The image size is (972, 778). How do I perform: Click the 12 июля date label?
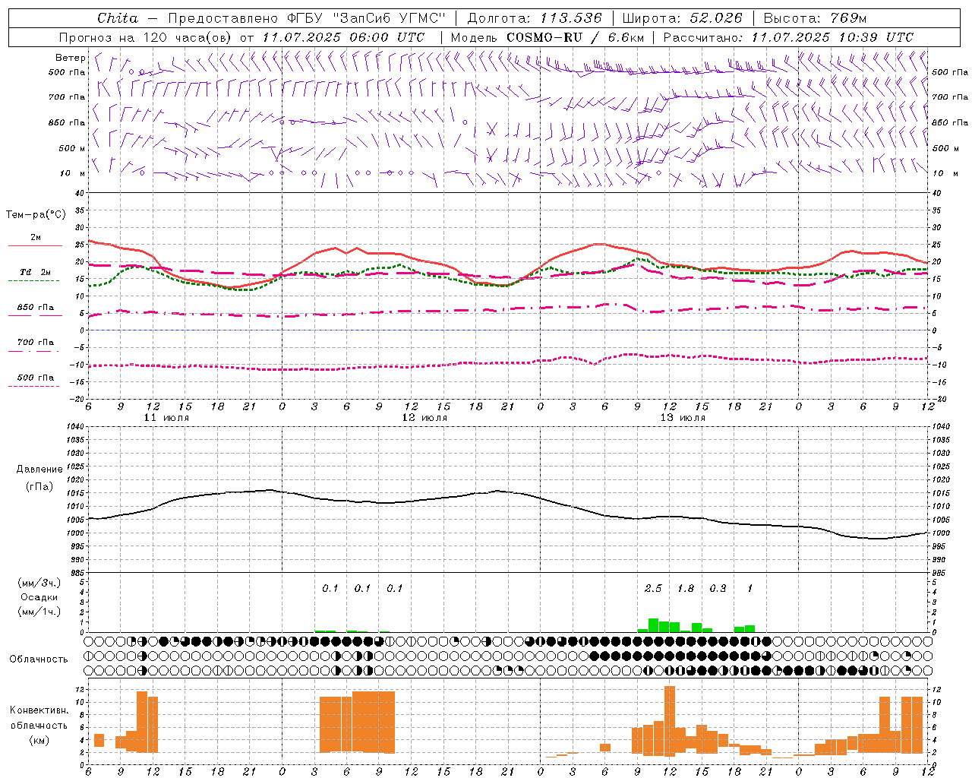pyautogui.click(x=424, y=418)
